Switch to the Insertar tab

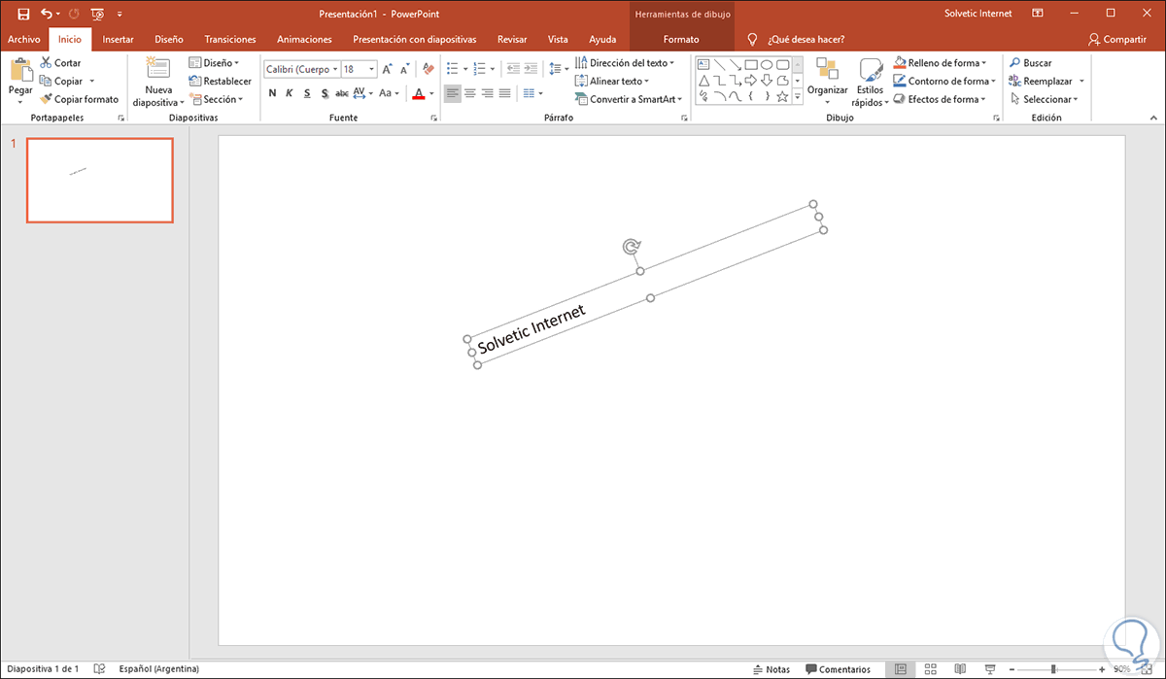point(119,40)
